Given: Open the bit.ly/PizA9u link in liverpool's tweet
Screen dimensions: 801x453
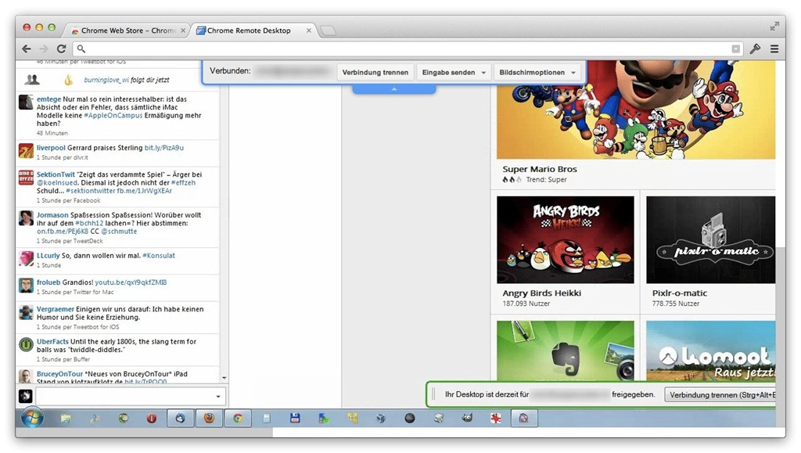Looking at the screenshot, I should coord(164,147).
